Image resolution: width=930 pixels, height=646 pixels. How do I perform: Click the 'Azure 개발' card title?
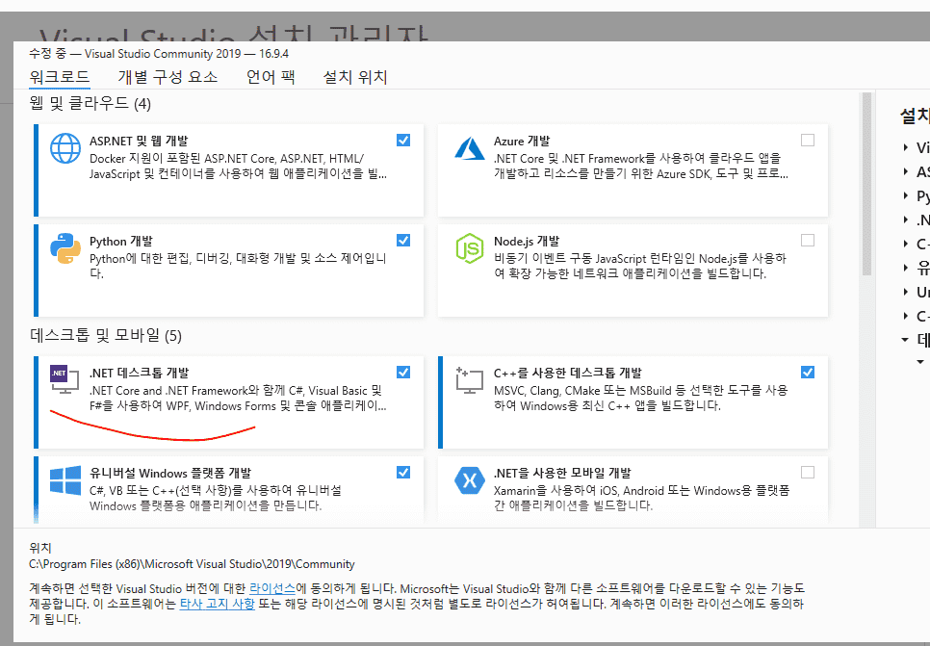(522, 142)
